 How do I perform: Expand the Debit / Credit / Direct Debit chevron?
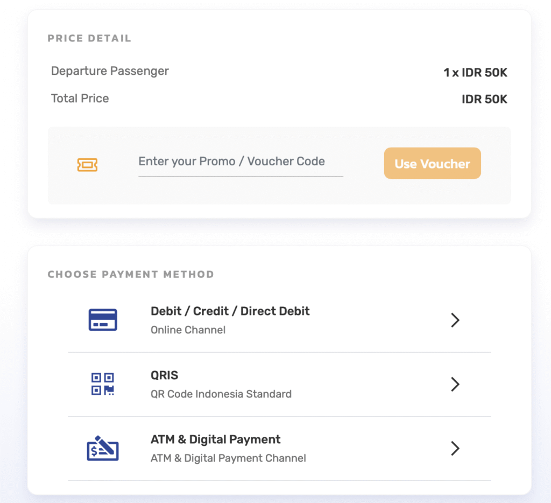455,320
